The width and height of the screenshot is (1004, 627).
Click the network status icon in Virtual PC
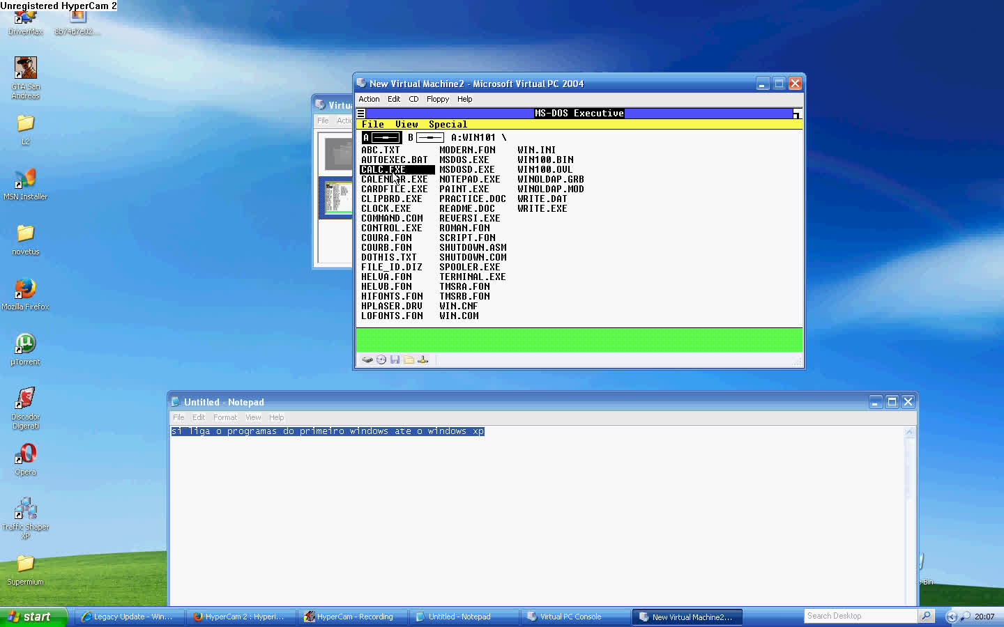point(423,359)
